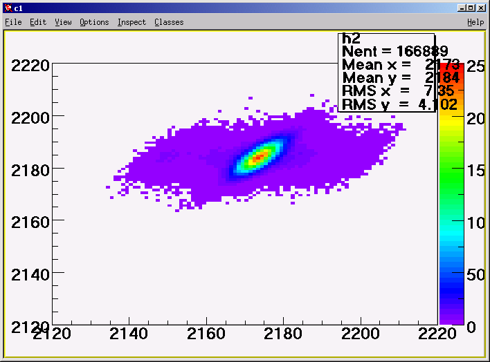This screenshot has width=490, height=362.
Task: Open the Options menu
Action: click(x=94, y=22)
